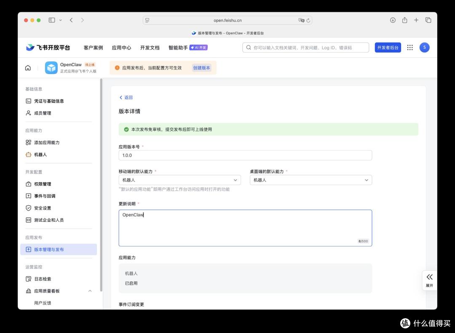Open the 桌面端的默认能力 dropdown
The height and width of the screenshot is (333, 455).
pyautogui.click(x=311, y=180)
